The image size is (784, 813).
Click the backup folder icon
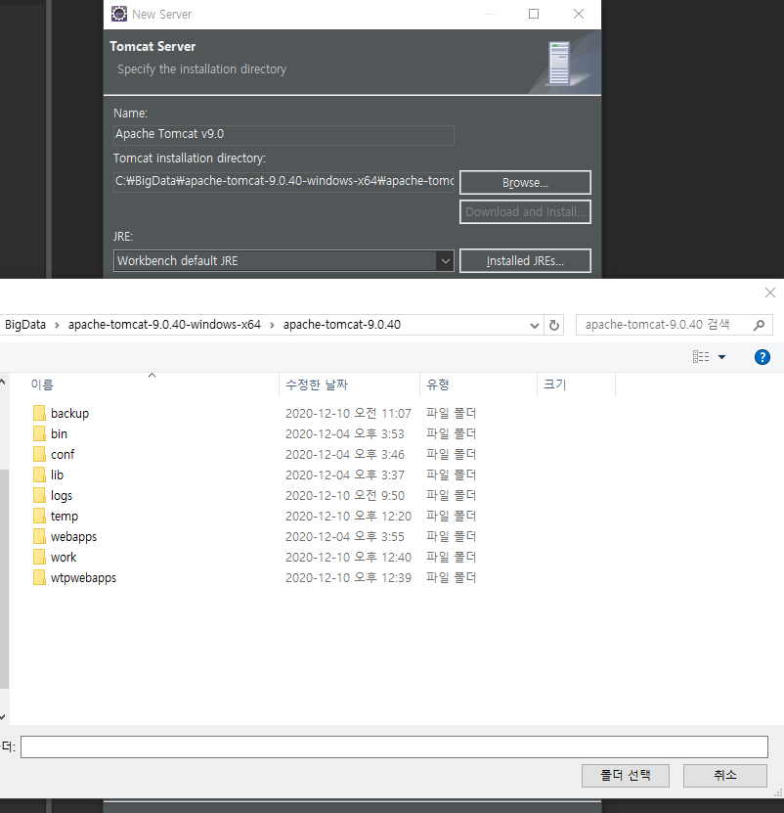39,413
